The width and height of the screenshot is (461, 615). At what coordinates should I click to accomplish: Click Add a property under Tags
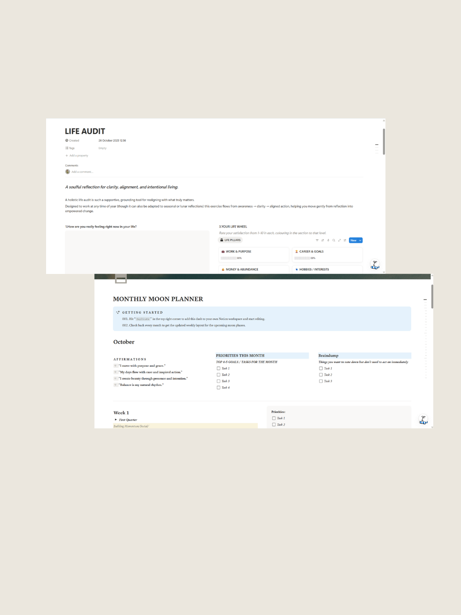point(77,156)
